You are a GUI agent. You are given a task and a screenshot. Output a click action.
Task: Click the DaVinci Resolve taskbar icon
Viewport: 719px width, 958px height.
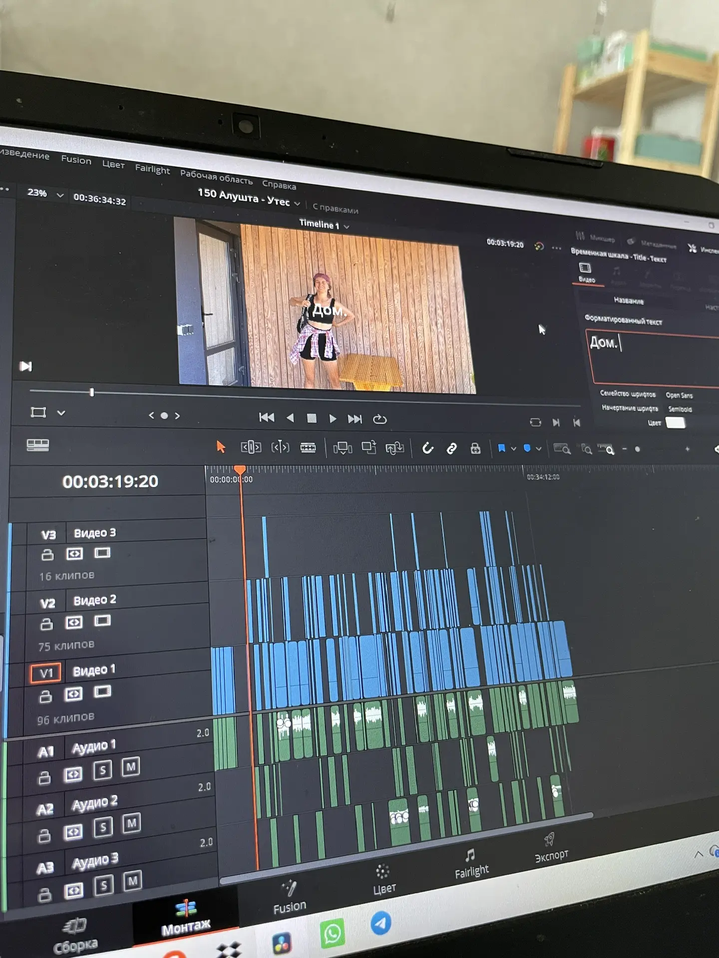pos(282,943)
